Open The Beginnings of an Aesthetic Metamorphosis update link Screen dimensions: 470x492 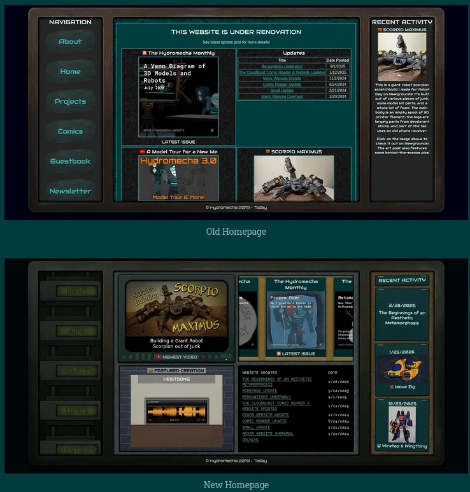[277, 381]
